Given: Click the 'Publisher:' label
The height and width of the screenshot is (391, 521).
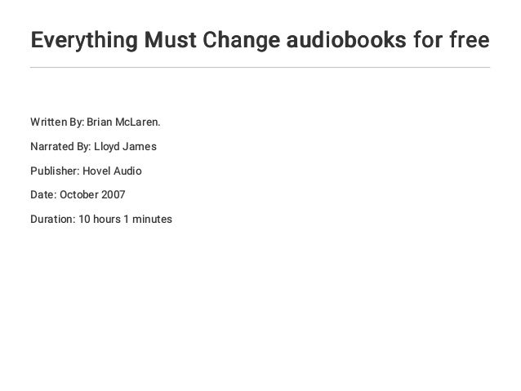Looking at the screenshot, I should pyautogui.click(x=56, y=171).
